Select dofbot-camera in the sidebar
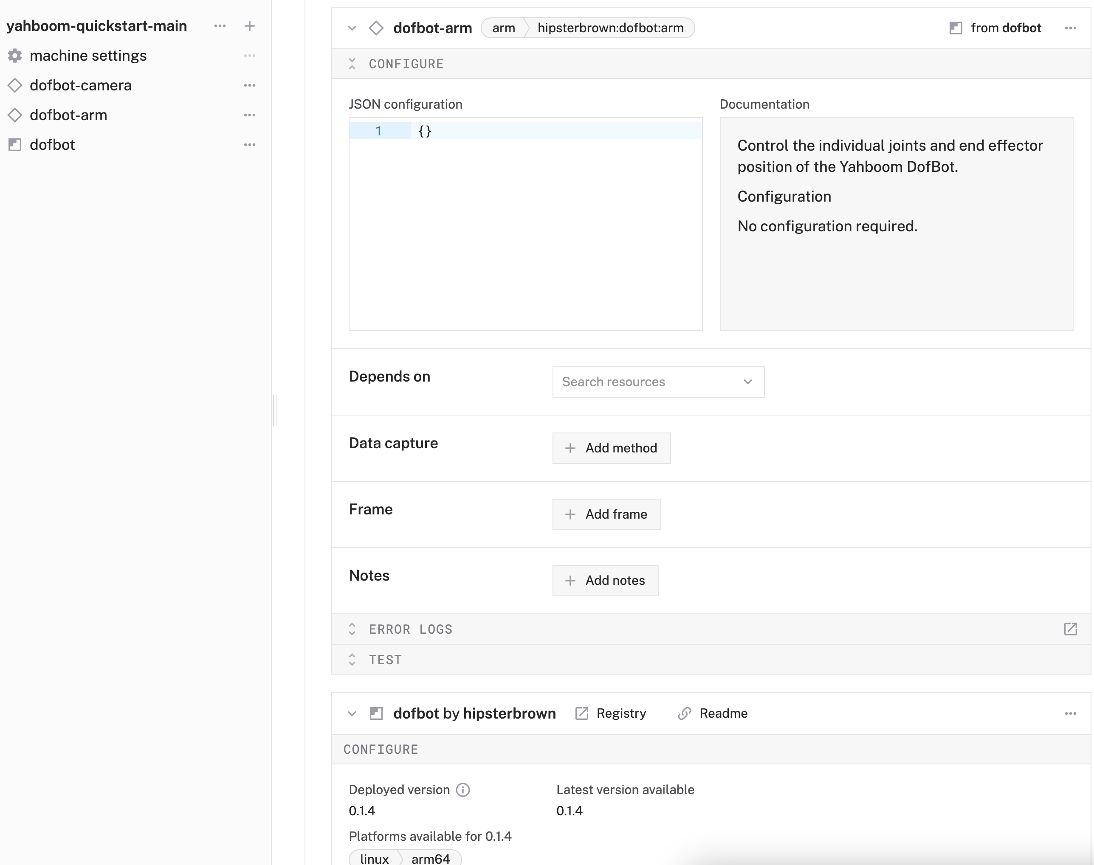The image size is (1094, 865). pyautogui.click(x=81, y=85)
